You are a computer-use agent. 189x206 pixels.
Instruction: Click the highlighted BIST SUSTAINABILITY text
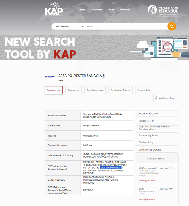111,168
